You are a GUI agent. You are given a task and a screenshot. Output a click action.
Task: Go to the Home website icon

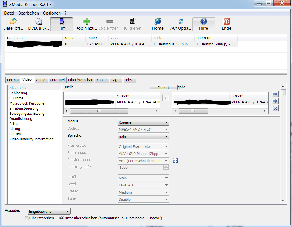(x=158, y=24)
